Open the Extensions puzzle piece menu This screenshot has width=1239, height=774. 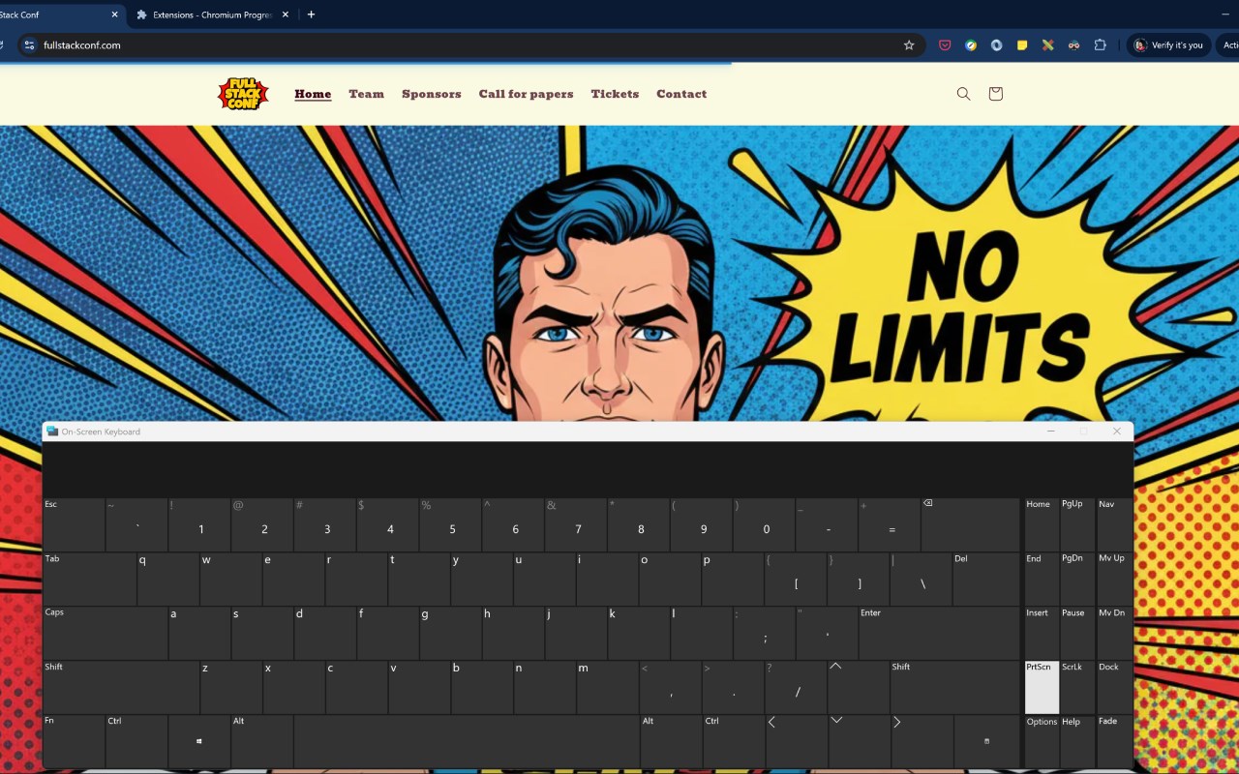(x=1101, y=45)
